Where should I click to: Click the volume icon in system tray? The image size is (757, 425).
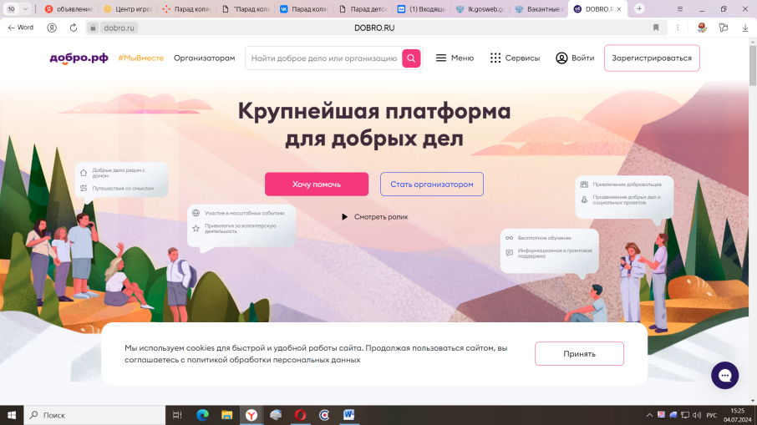point(697,415)
